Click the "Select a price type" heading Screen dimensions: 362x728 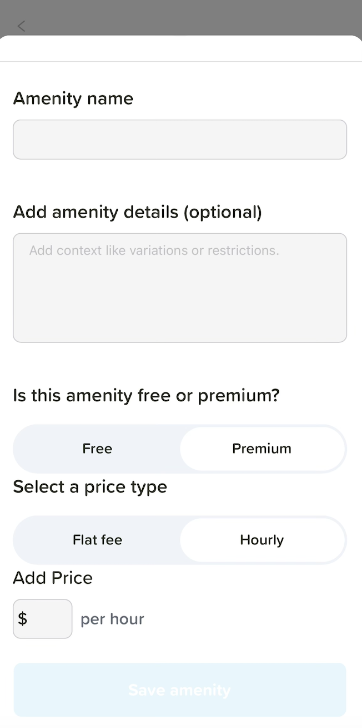pos(90,487)
